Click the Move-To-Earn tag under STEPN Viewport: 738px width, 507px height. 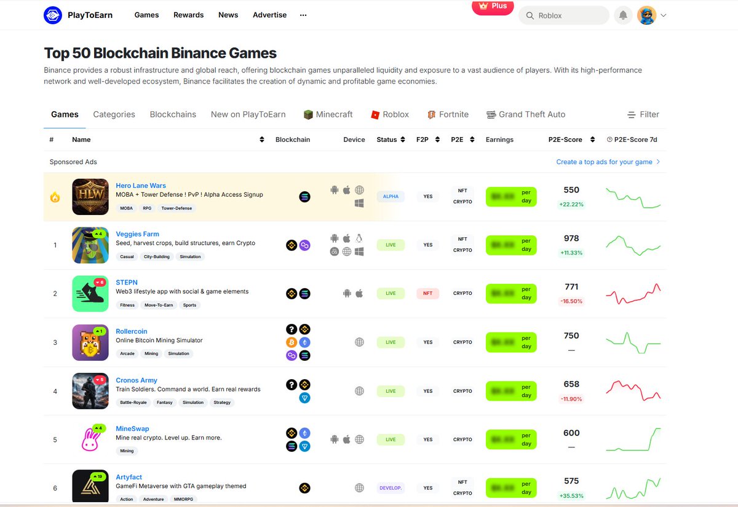[159, 305]
